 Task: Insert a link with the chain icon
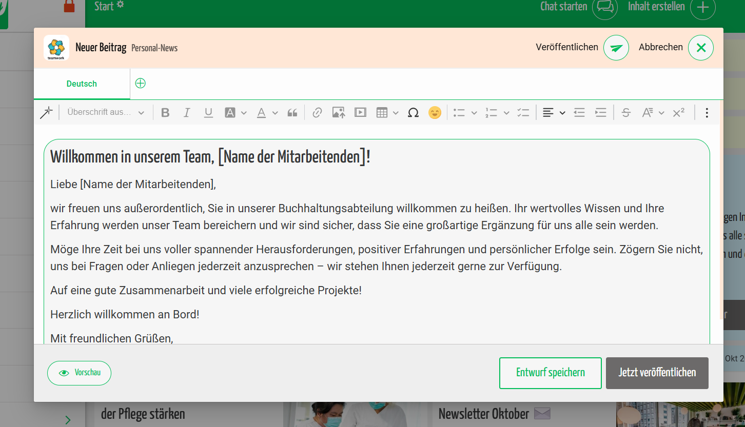click(x=317, y=113)
